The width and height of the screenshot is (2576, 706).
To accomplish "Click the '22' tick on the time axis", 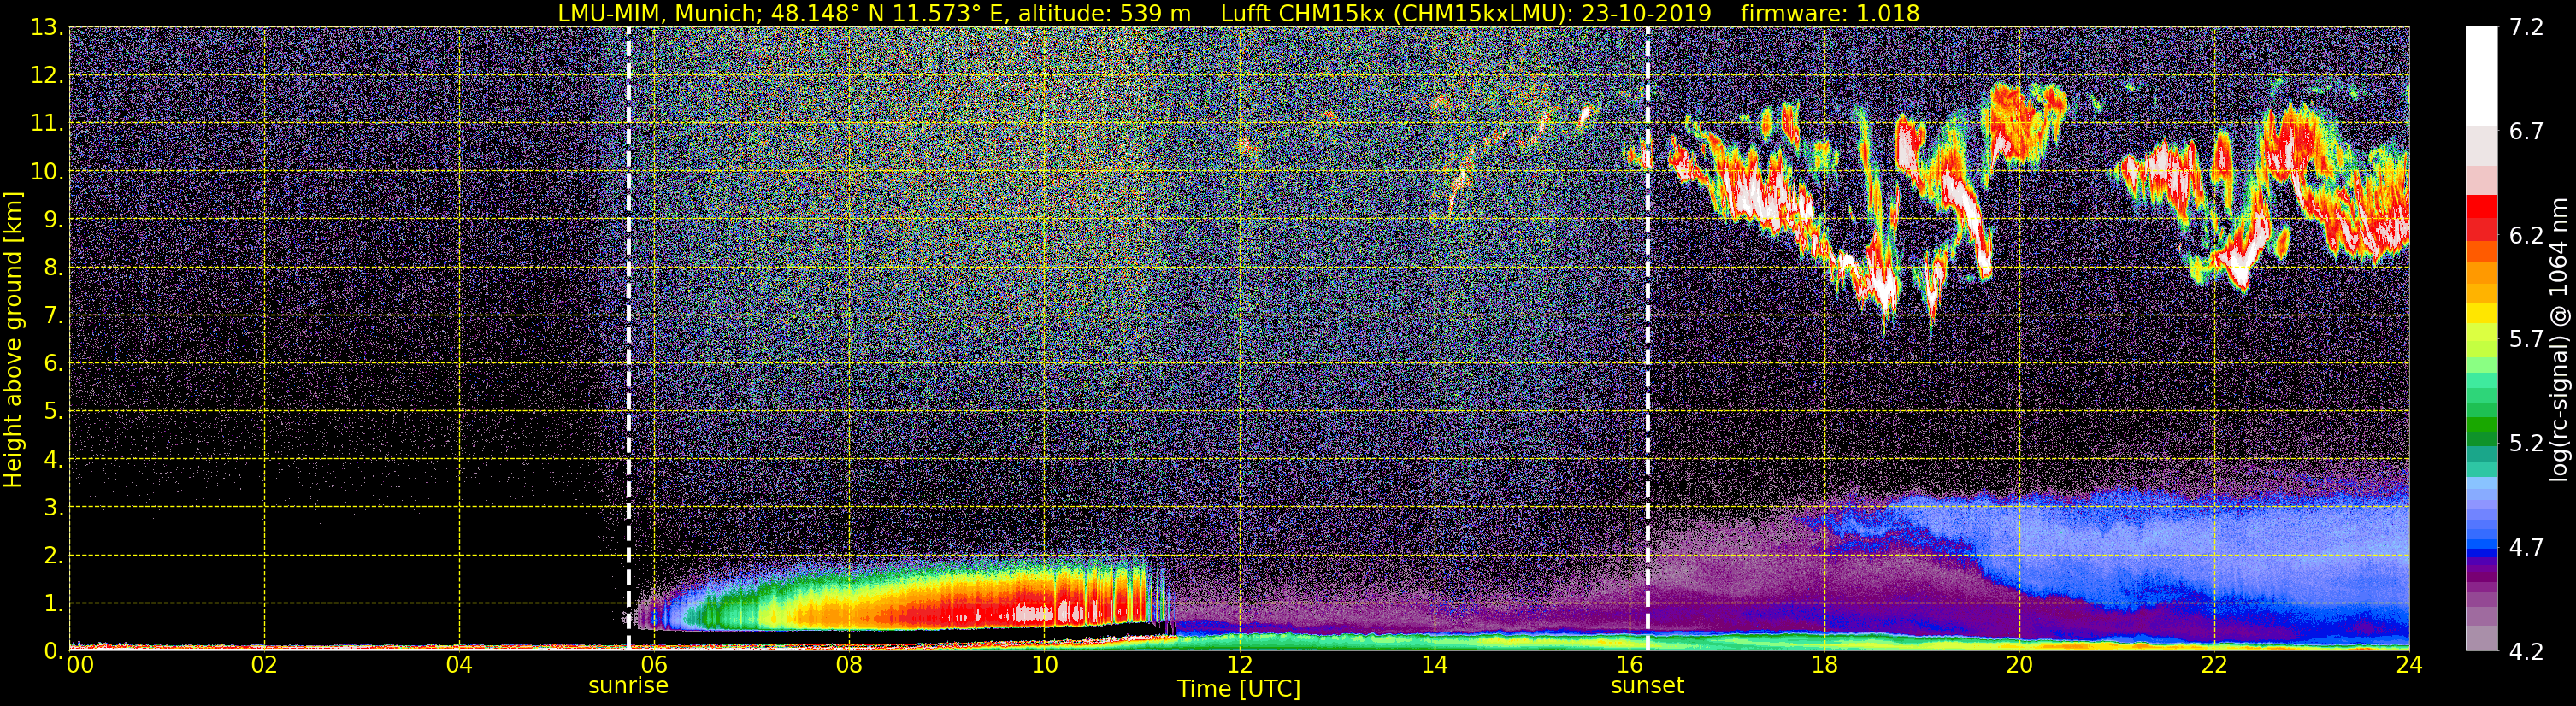I will coord(2214,665).
